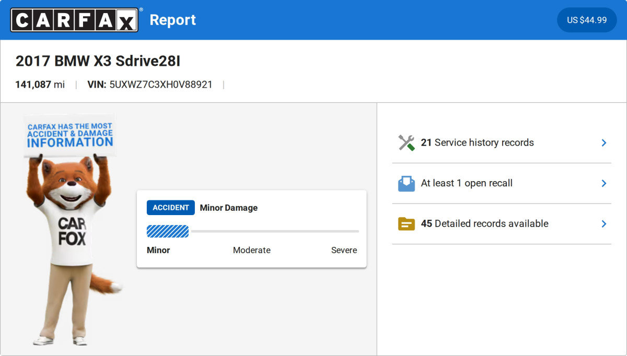Select the blue ACCIDENT badge
Image resolution: width=627 pixels, height=356 pixels.
(x=170, y=207)
